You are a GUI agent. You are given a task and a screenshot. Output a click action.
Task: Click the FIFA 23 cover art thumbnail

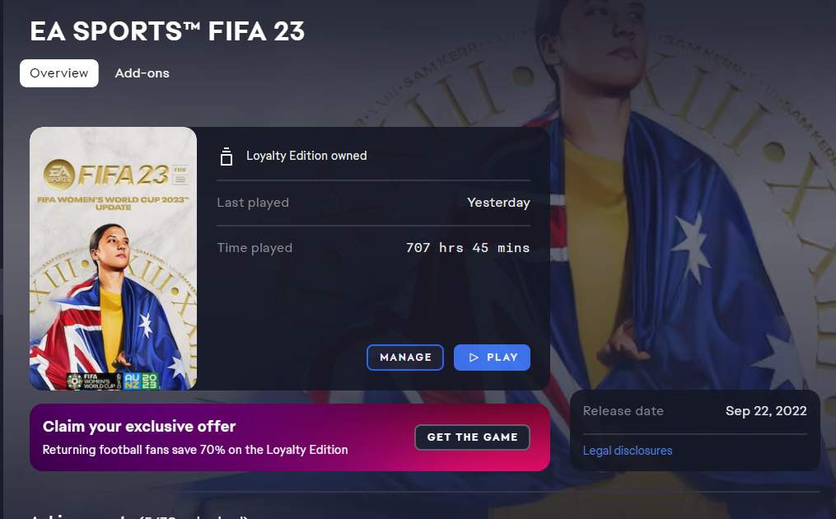113,259
